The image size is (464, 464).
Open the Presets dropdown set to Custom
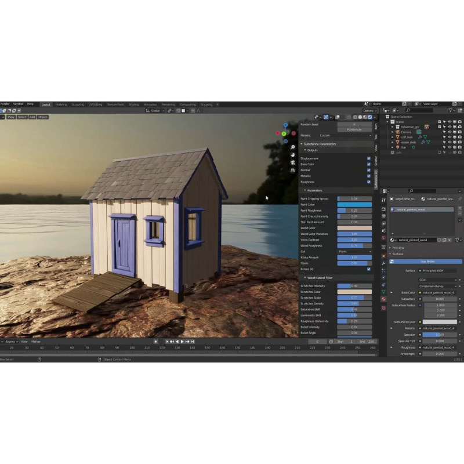tap(345, 135)
